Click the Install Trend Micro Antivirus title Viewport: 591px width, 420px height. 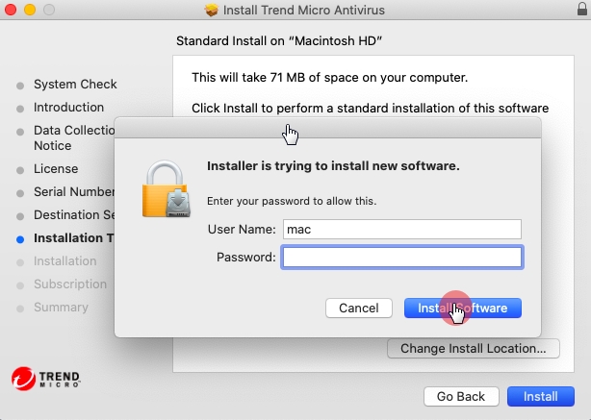click(304, 11)
